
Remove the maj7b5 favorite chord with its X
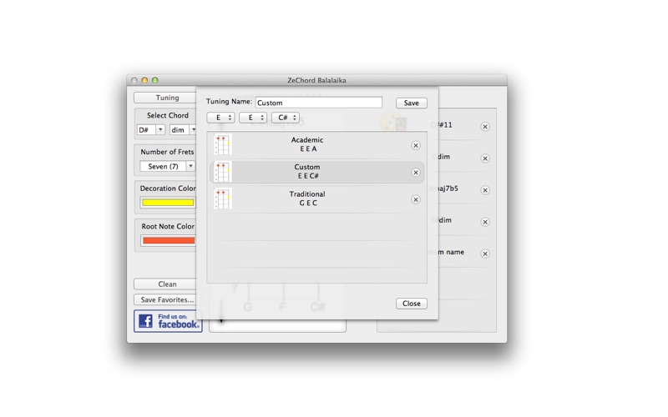pos(485,190)
